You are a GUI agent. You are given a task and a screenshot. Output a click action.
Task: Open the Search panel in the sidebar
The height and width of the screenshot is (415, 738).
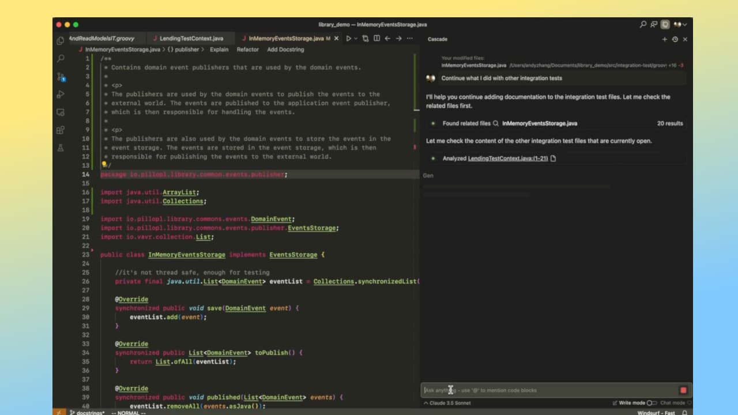[x=60, y=58]
